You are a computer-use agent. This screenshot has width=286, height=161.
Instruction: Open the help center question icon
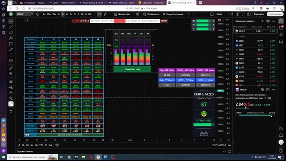(x=281, y=151)
